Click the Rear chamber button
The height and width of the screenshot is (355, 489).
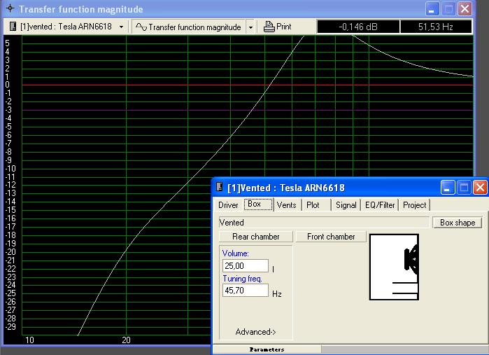point(256,237)
